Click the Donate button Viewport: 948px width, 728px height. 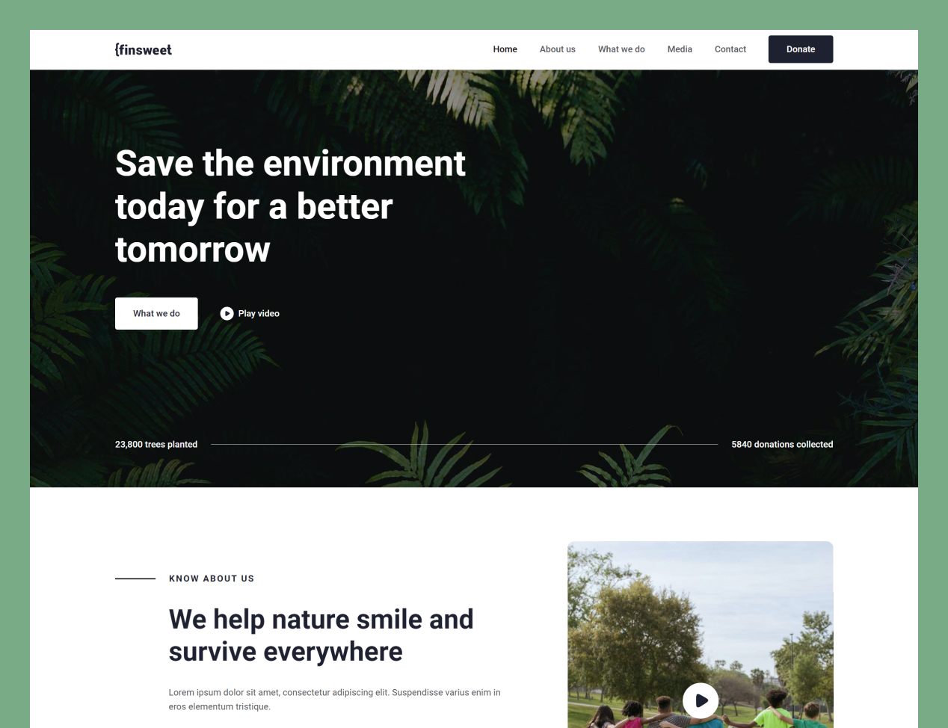(801, 49)
